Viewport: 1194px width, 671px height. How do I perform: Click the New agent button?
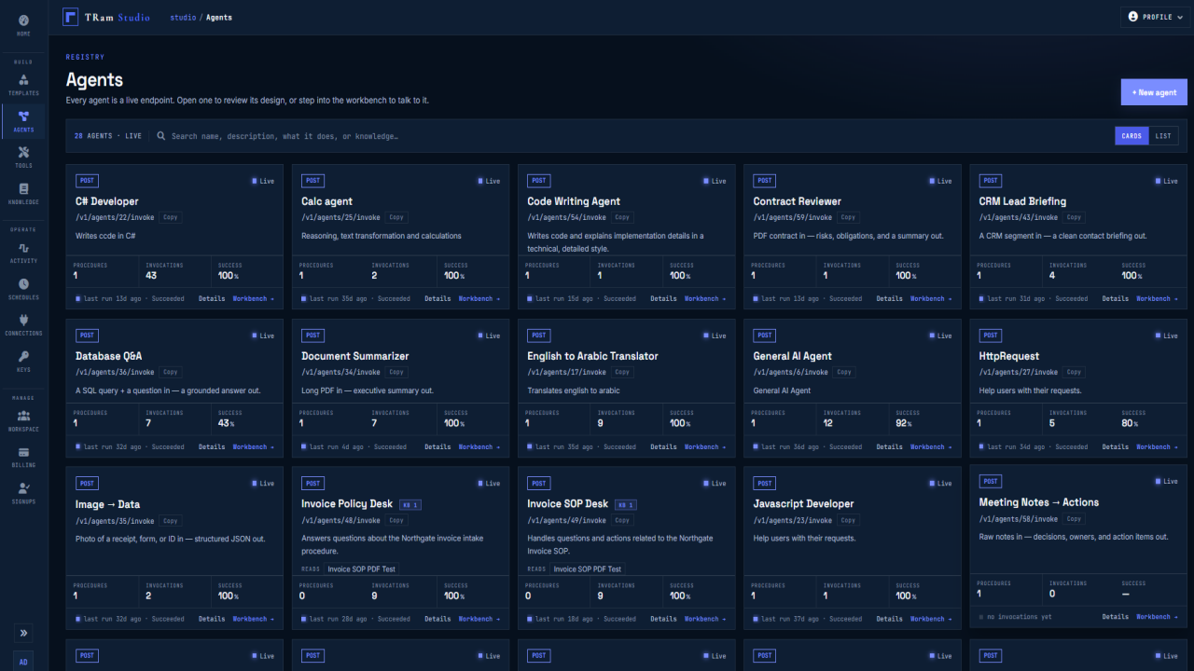tap(1154, 92)
